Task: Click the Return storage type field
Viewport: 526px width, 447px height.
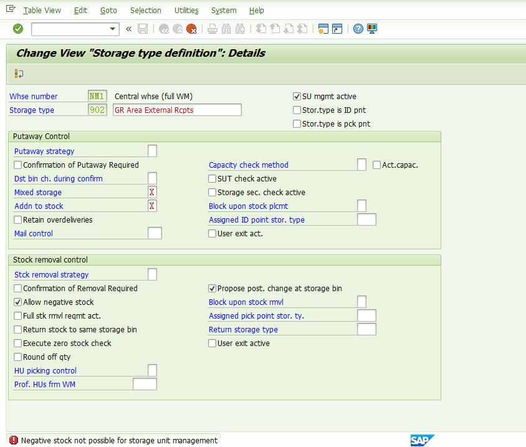Action: pos(366,330)
